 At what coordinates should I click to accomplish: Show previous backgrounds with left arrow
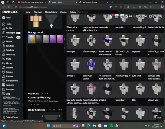click(27, 39)
